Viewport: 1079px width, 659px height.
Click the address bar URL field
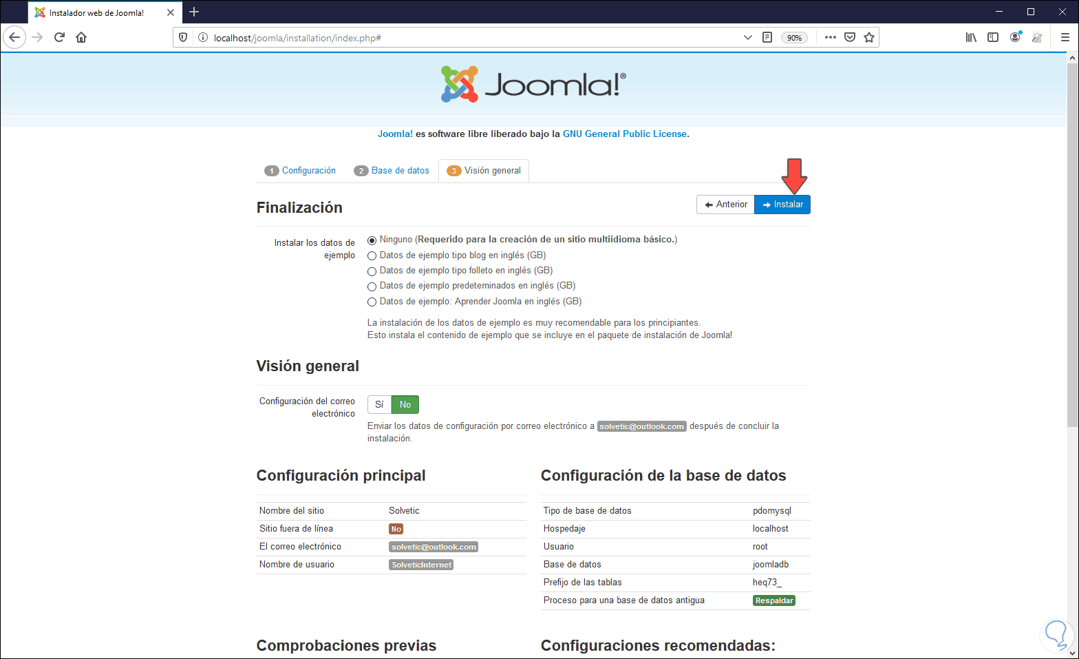click(x=475, y=38)
